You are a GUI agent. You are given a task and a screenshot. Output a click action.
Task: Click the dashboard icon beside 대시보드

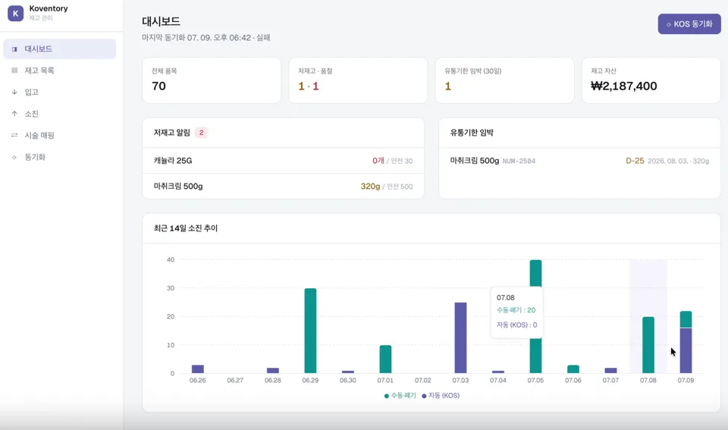[x=14, y=49]
